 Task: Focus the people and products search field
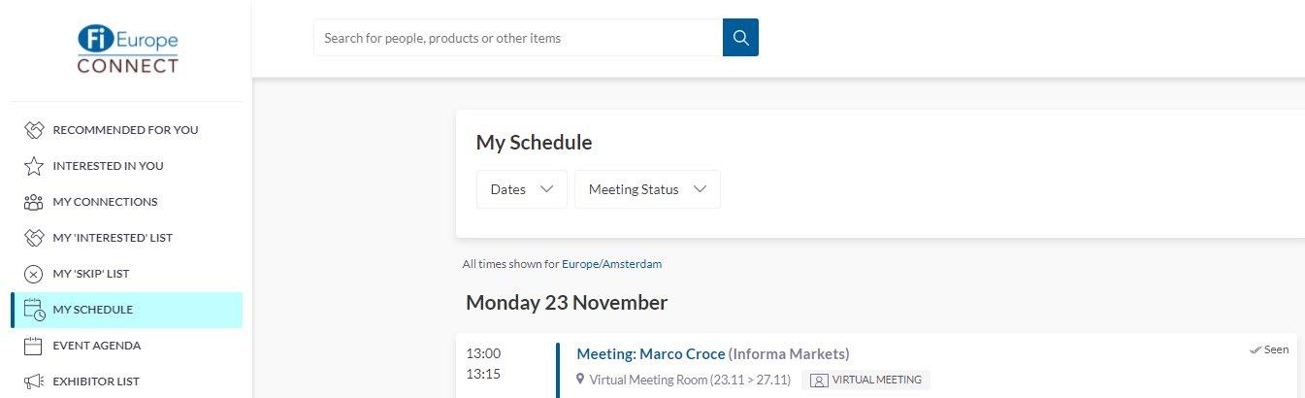518,38
